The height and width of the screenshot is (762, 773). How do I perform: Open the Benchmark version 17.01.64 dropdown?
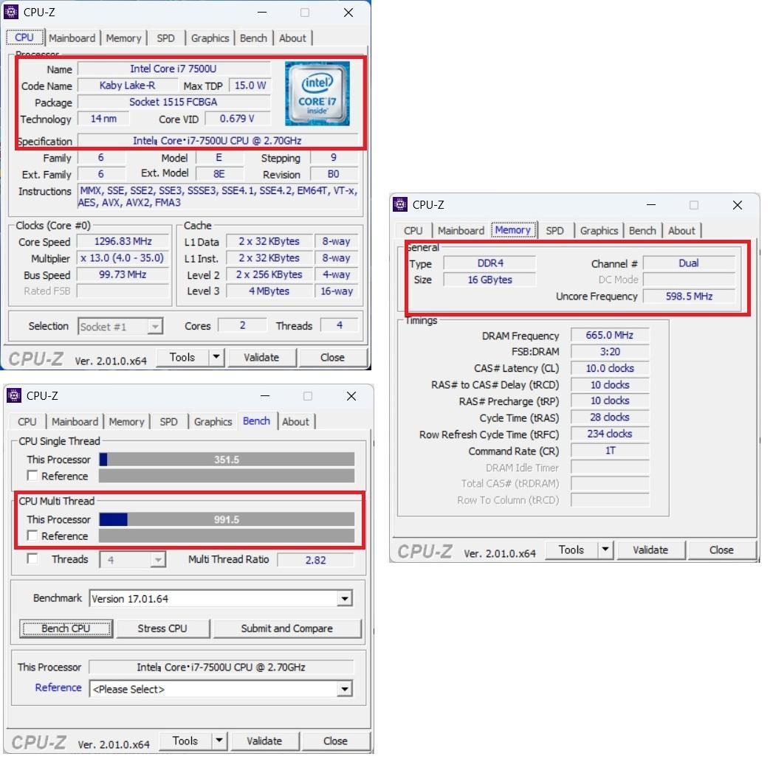pos(344,599)
